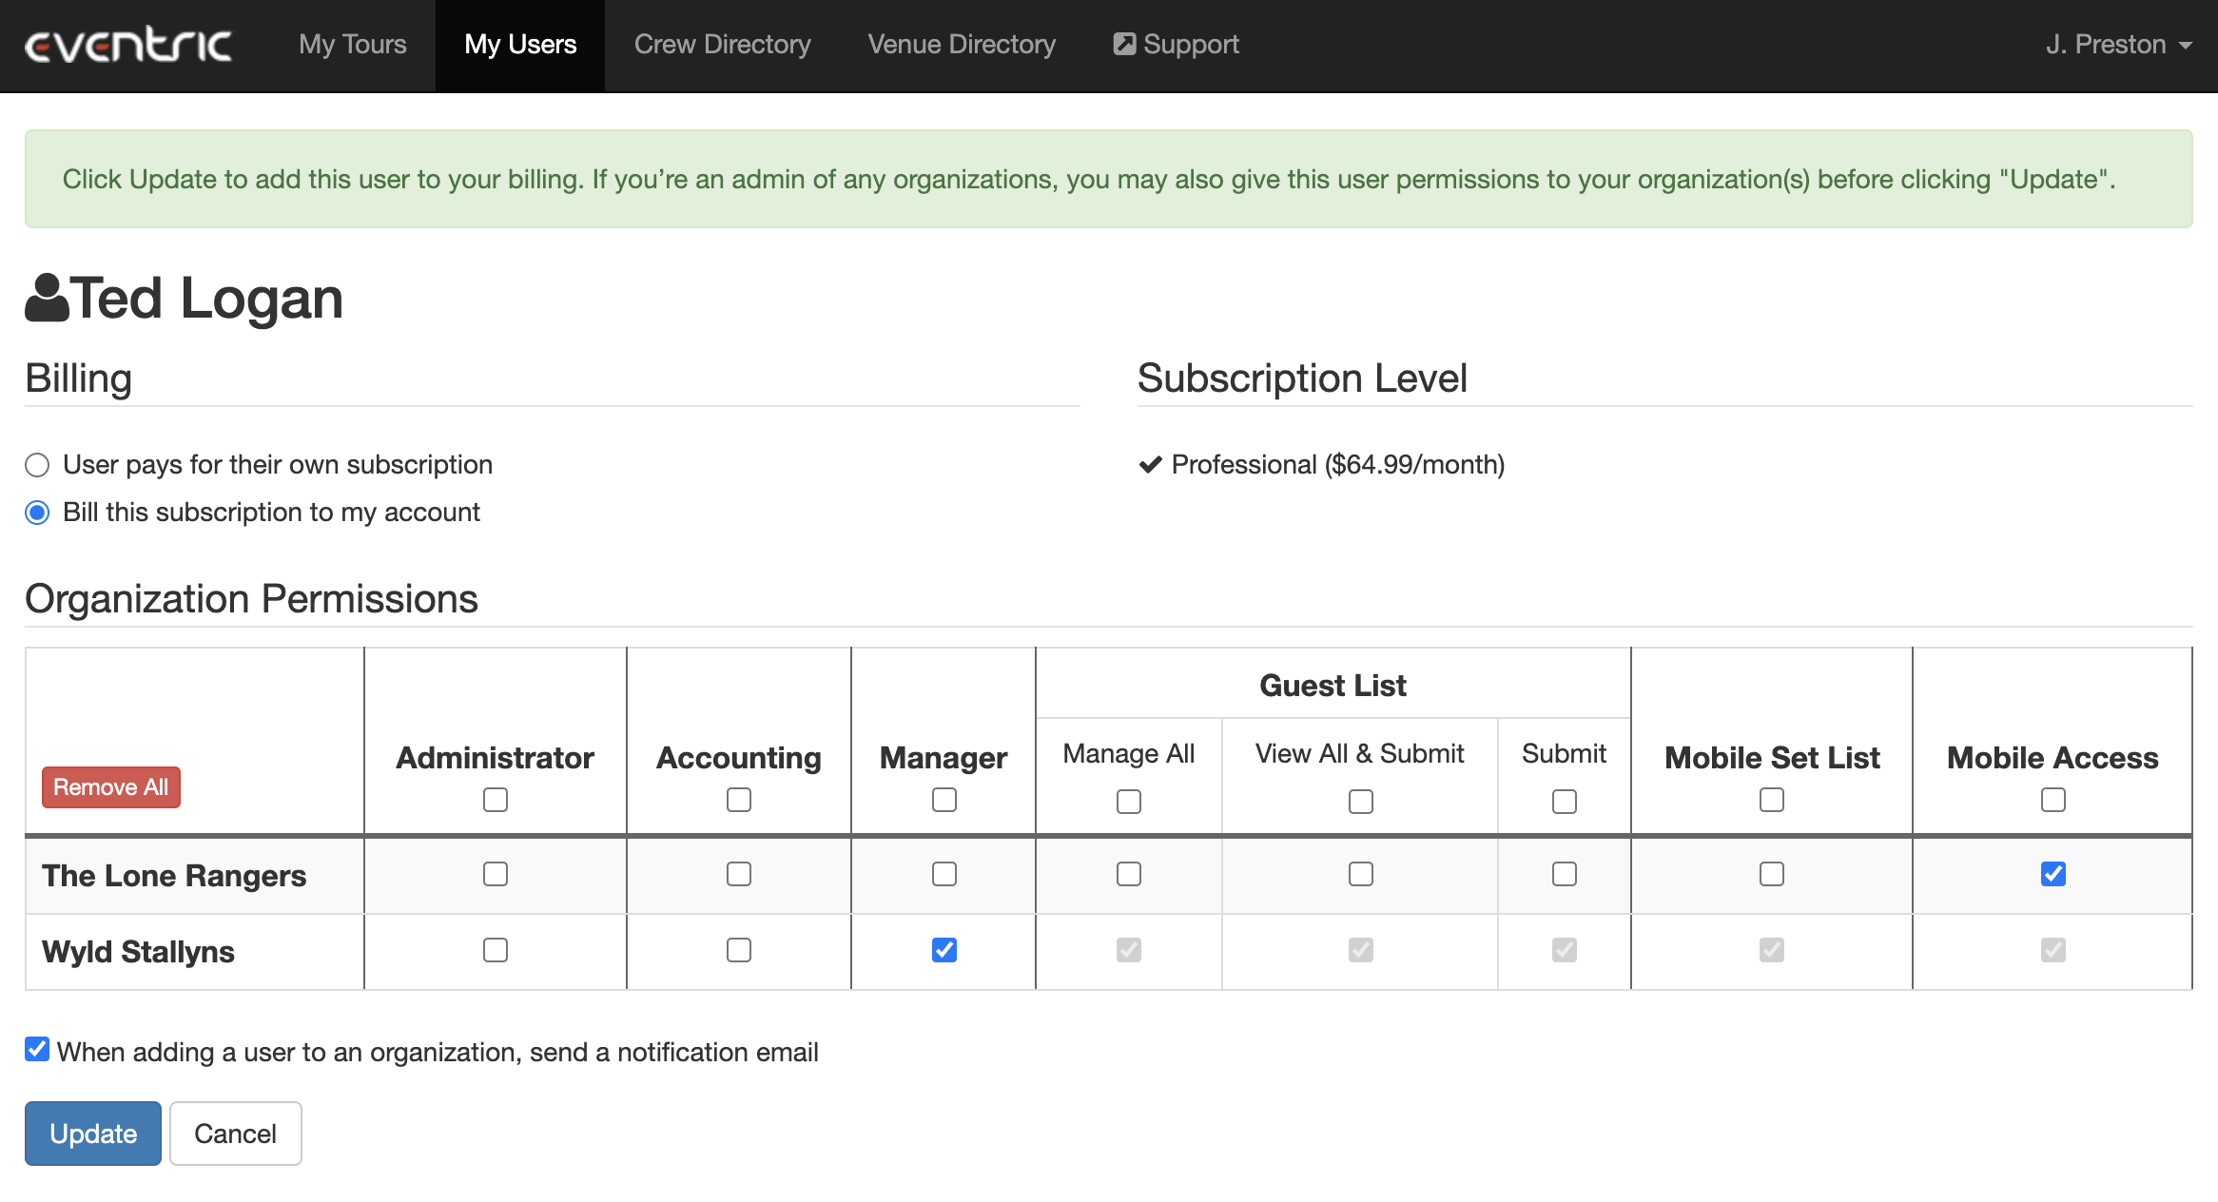Check Administrator for Wyld Stallyns
This screenshot has height=1202, width=2218.
point(496,950)
